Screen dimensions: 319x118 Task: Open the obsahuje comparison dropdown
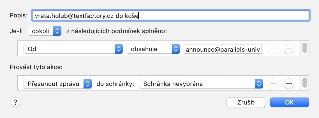point(153,49)
